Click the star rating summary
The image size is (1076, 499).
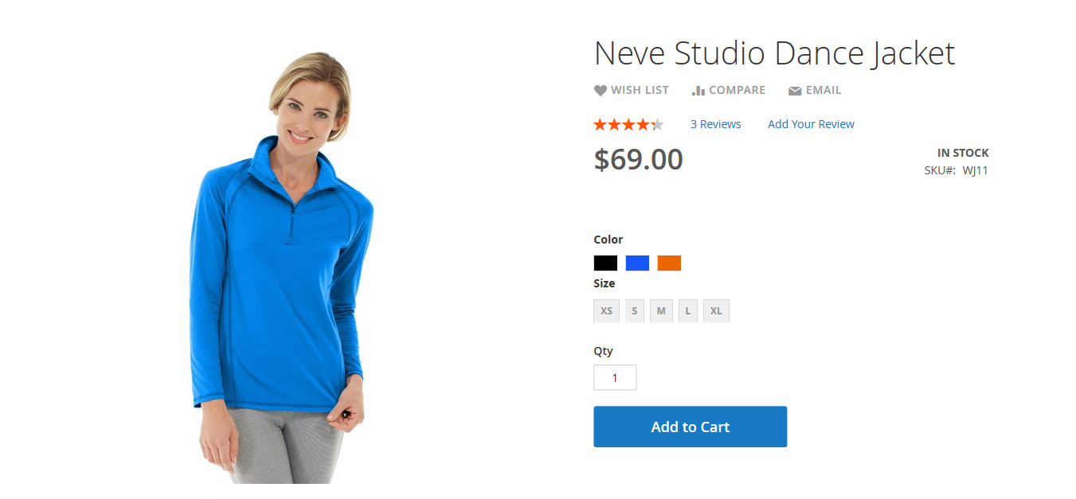(628, 124)
